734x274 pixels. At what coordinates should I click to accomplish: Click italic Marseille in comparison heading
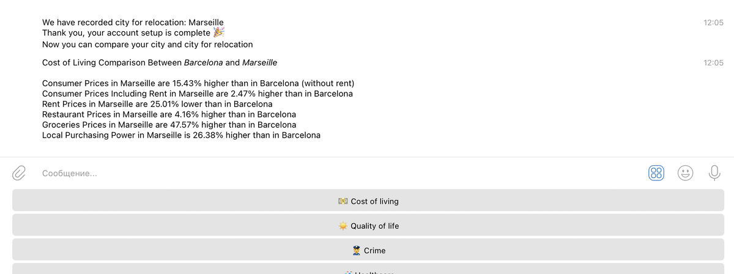point(259,63)
